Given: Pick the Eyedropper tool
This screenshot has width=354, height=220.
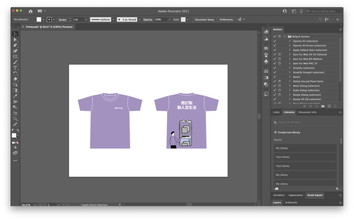Looking at the screenshot, I should click(x=15, y=96).
